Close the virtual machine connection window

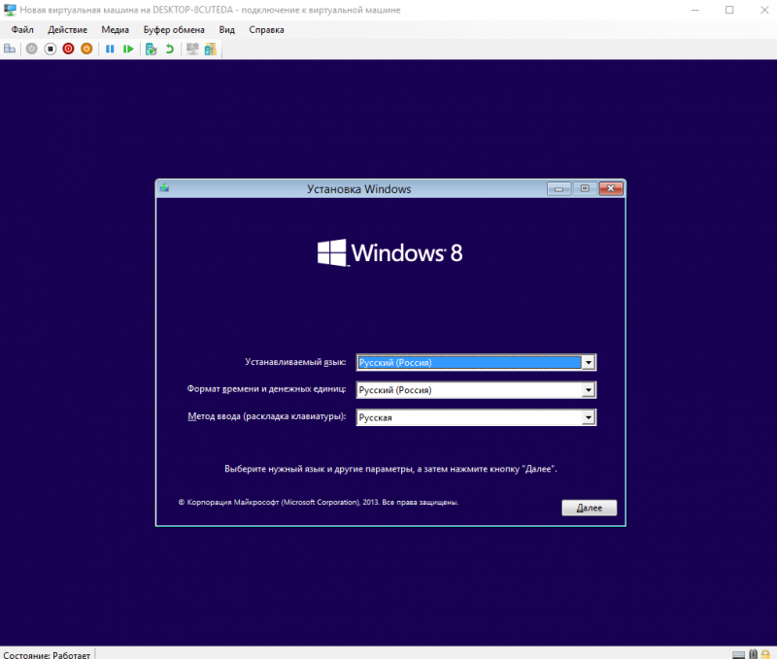(x=763, y=10)
